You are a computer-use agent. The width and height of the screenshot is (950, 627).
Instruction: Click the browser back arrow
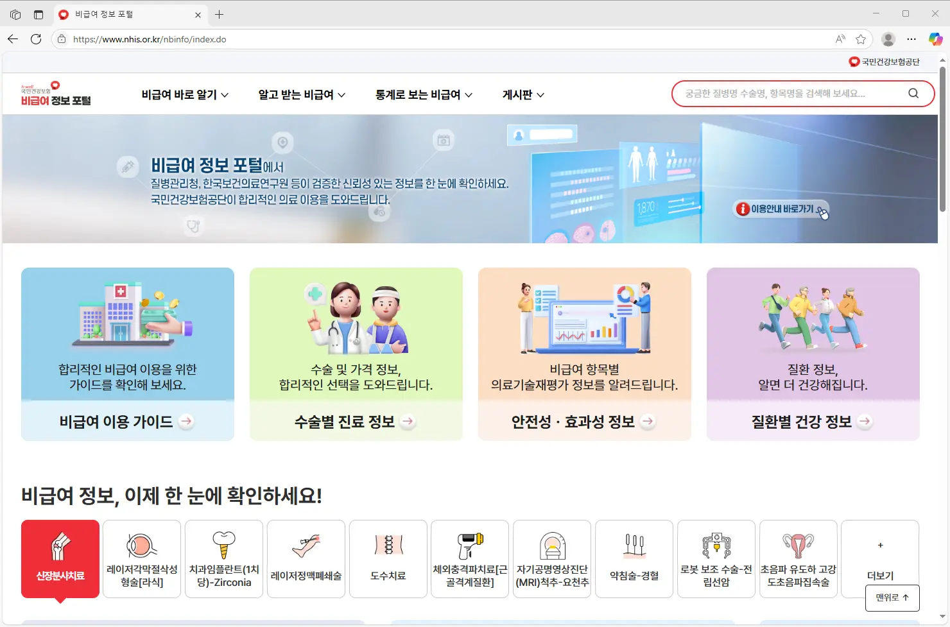[x=13, y=39]
